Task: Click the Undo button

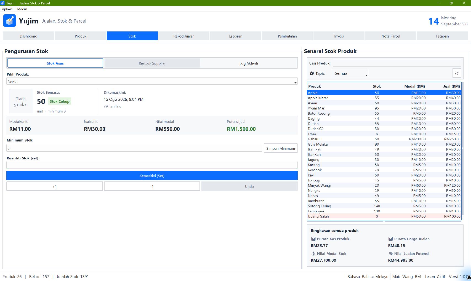Action: point(249,186)
